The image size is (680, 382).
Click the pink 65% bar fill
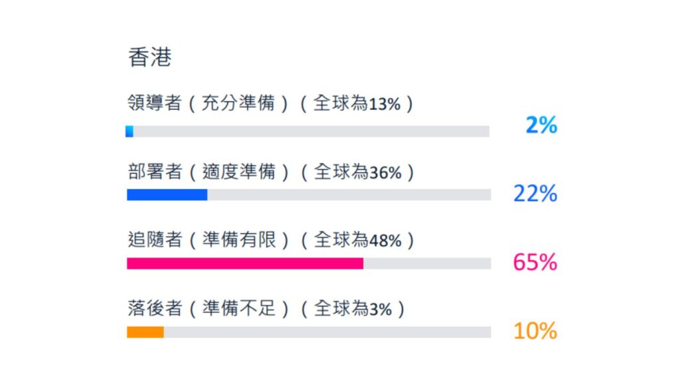tap(245, 263)
